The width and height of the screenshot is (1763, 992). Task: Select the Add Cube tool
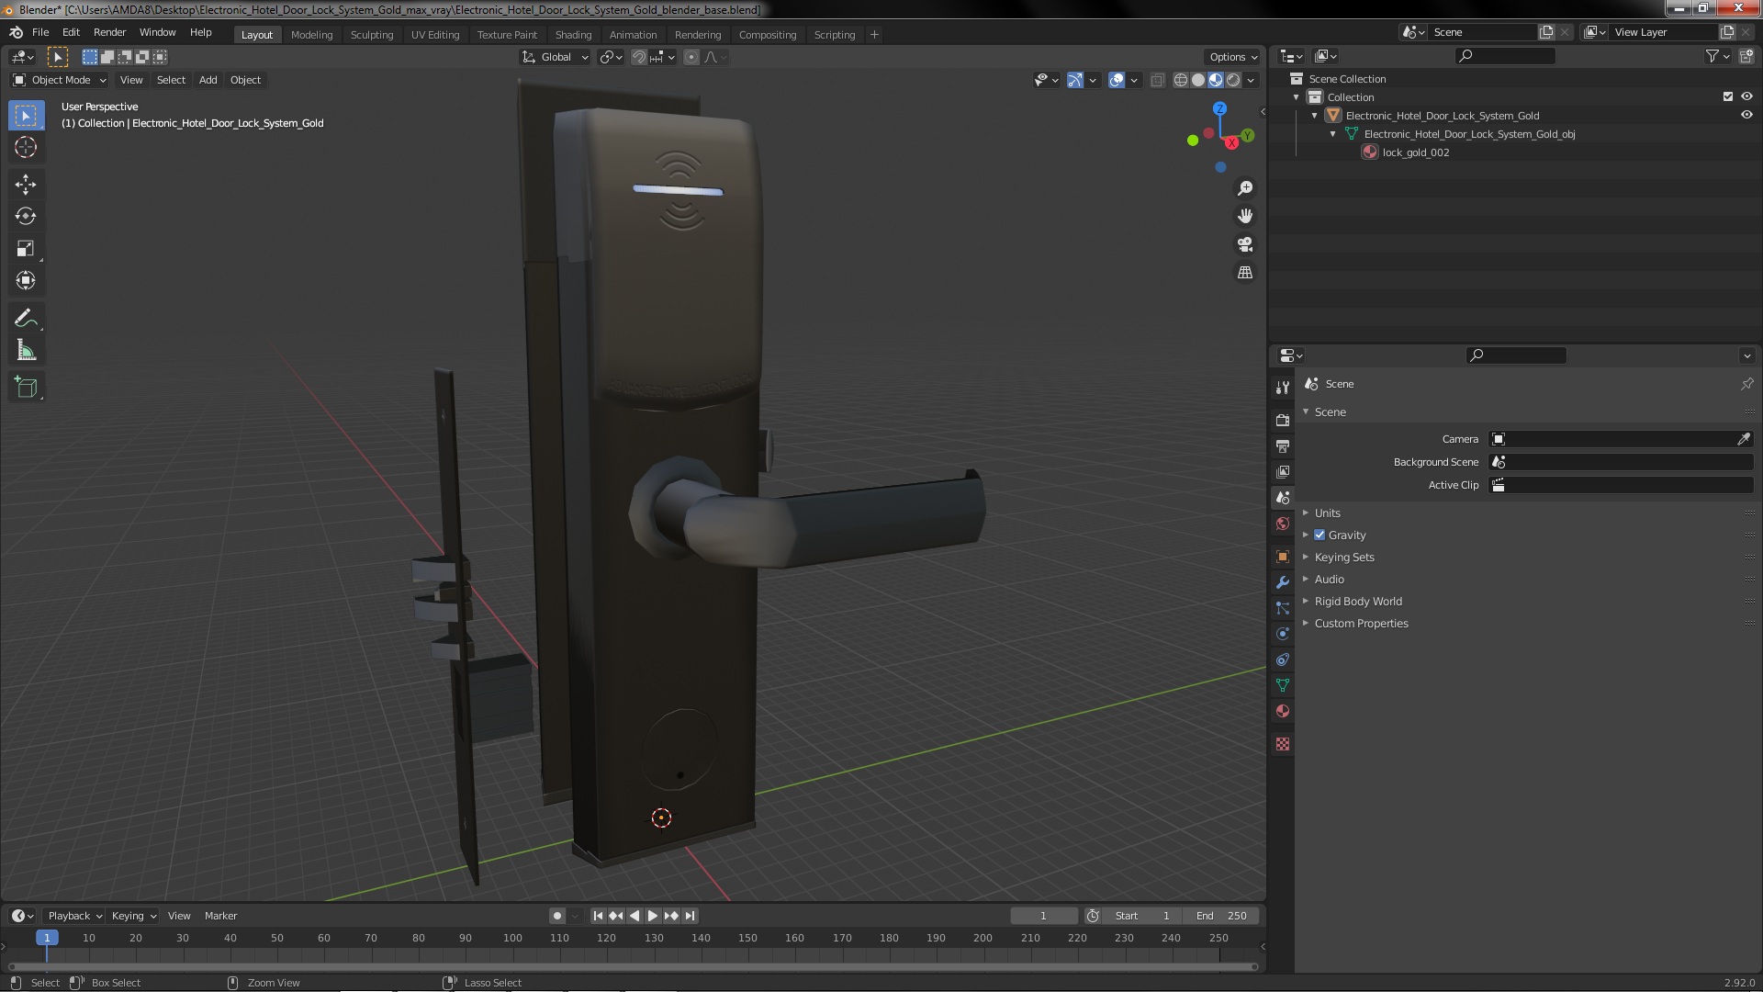tap(26, 387)
